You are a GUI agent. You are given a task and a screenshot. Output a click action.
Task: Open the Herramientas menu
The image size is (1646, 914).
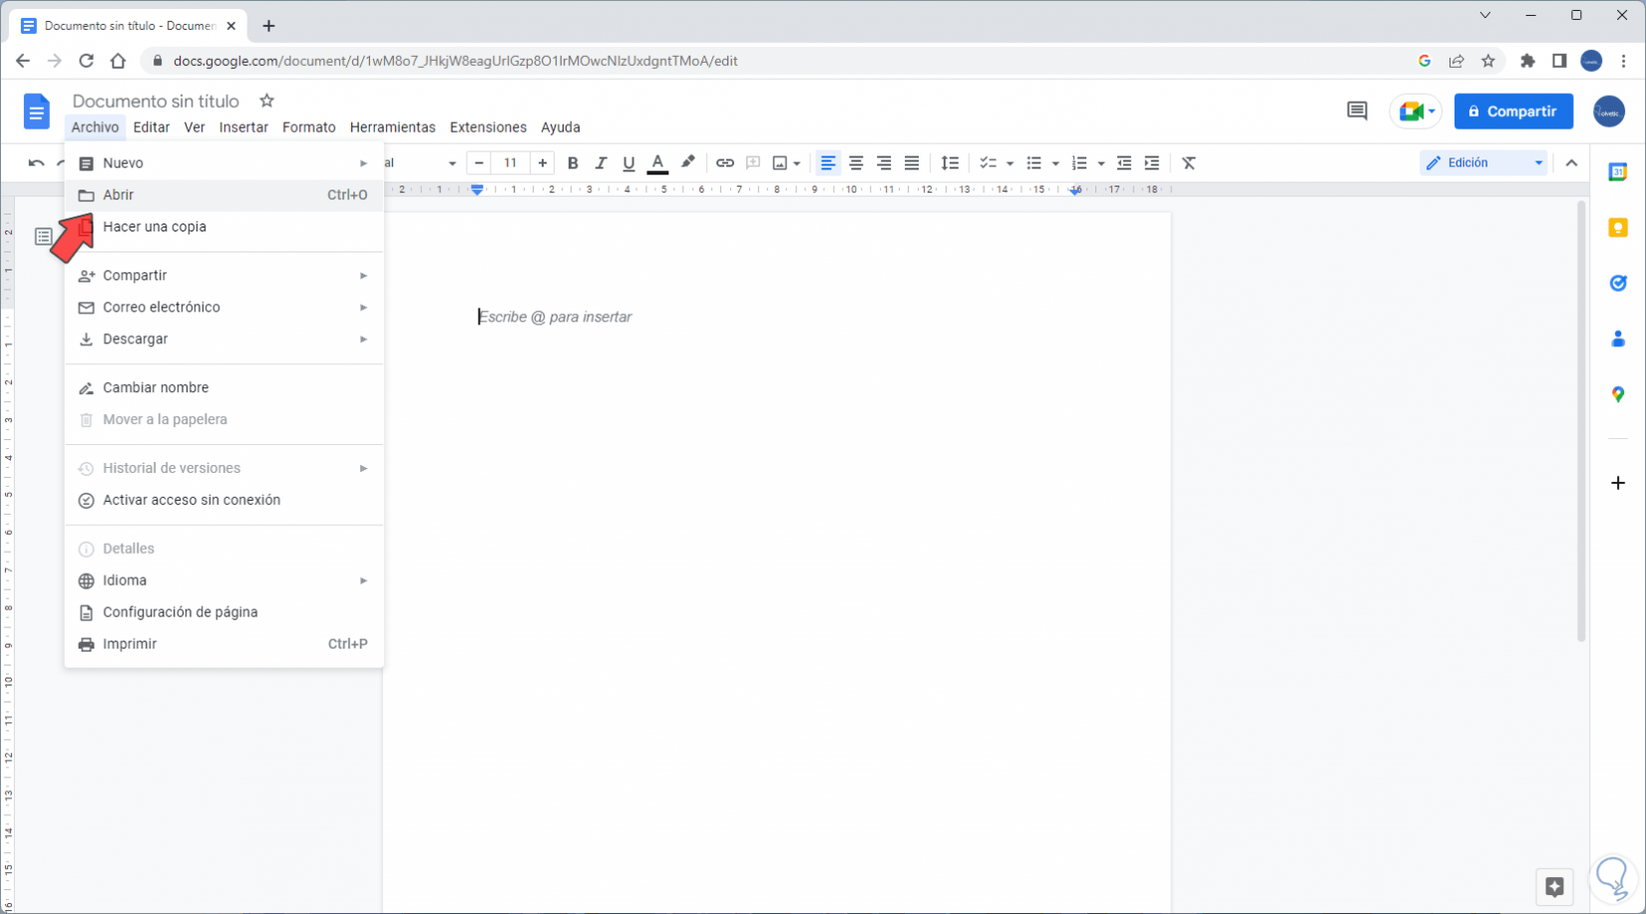(393, 128)
